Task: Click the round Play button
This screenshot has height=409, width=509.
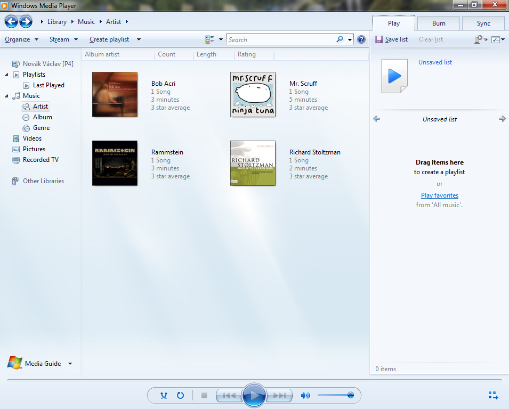Action: coord(254,395)
